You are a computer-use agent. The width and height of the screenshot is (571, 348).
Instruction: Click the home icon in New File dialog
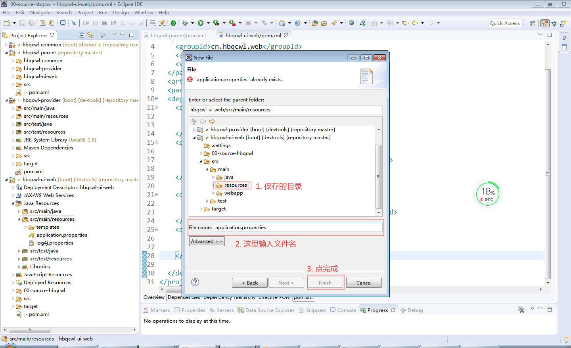click(194, 121)
